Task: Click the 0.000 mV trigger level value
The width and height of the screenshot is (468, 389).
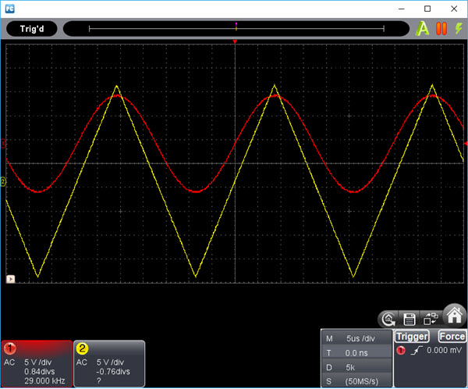Action: pyautogui.click(x=444, y=350)
